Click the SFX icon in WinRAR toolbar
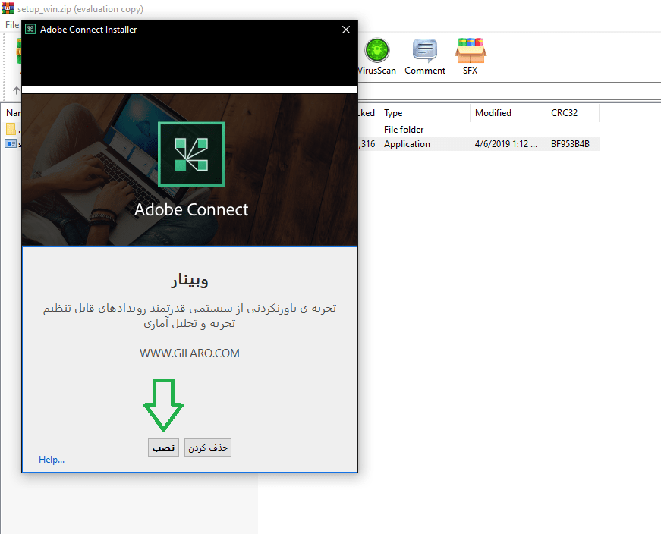 click(x=471, y=56)
